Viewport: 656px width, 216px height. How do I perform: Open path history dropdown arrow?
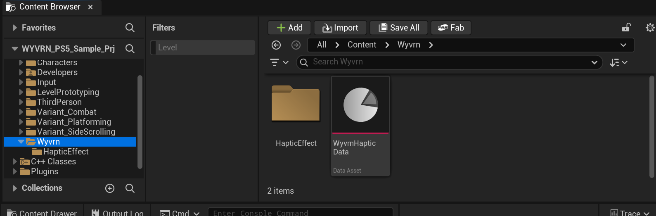pos(623,45)
